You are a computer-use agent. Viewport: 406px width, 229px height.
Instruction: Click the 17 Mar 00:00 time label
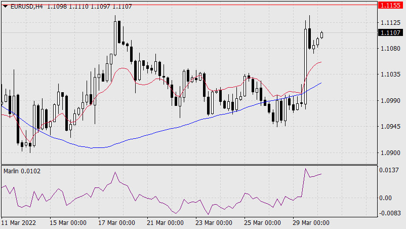(x=116, y=223)
